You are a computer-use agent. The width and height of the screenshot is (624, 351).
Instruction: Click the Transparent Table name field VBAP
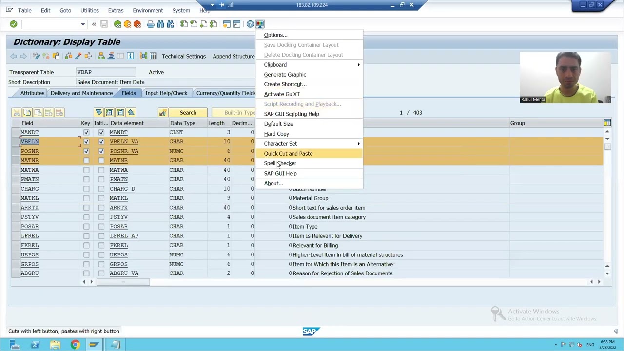point(106,72)
